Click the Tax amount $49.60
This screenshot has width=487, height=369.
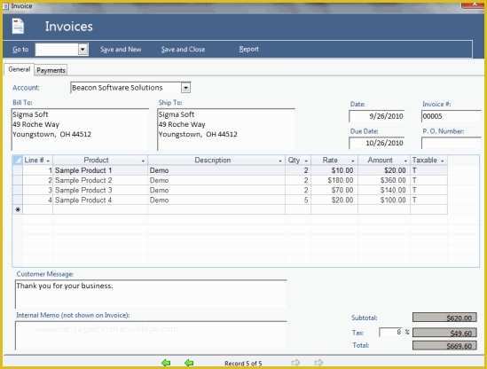pyautogui.click(x=444, y=333)
